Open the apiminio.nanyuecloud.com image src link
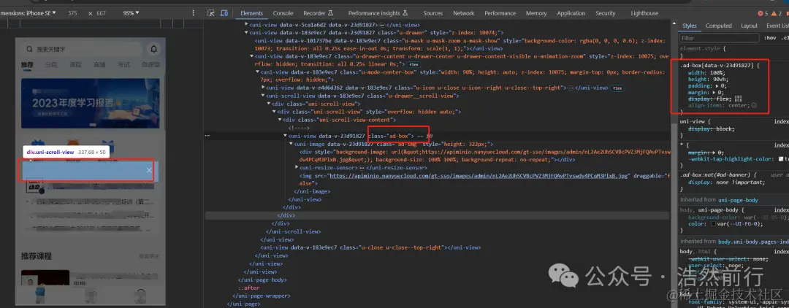 479,176
